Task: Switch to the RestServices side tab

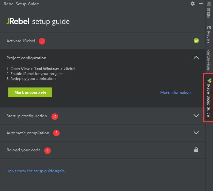Action: click(209, 60)
